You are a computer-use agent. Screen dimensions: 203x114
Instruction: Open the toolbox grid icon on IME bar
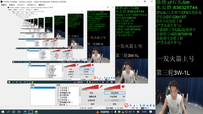(x=154, y=105)
